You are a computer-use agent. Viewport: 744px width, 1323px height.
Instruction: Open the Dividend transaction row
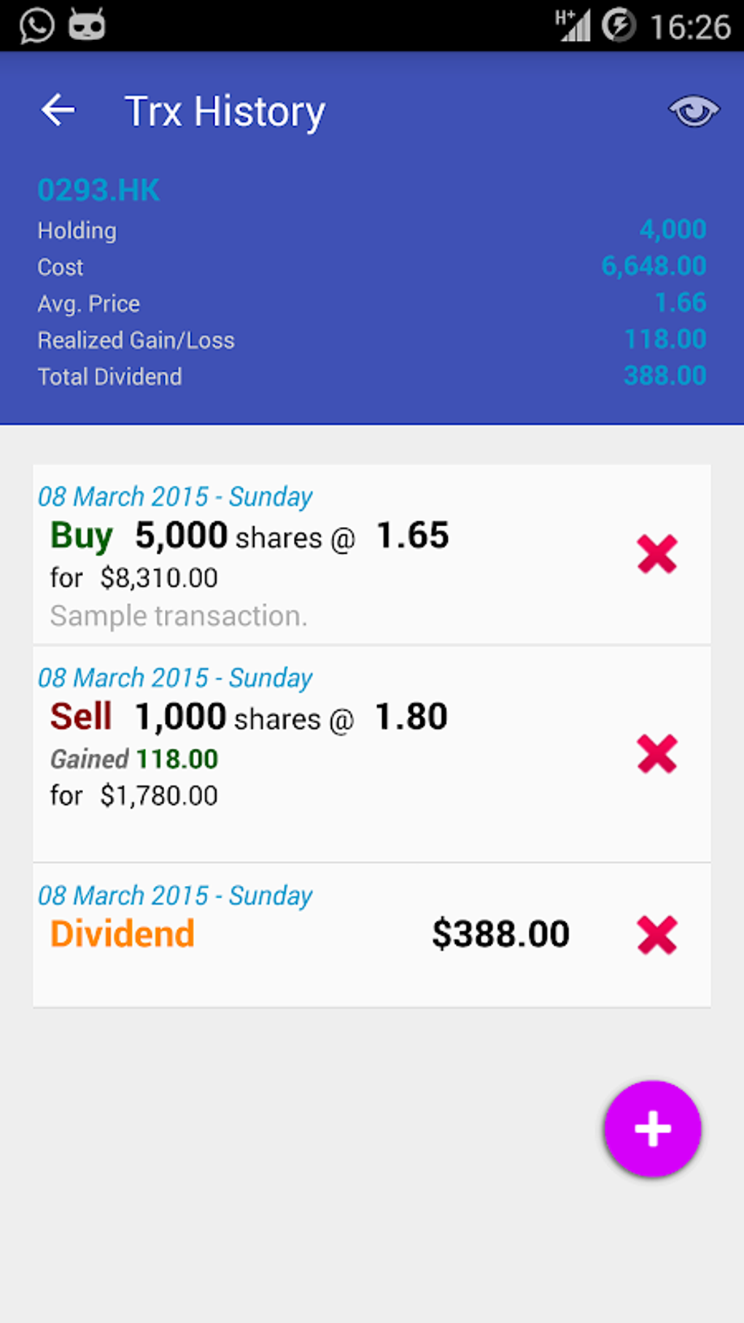point(292,935)
